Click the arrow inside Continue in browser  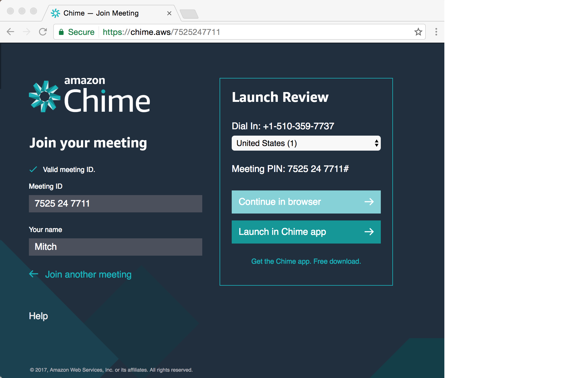pos(370,202)
